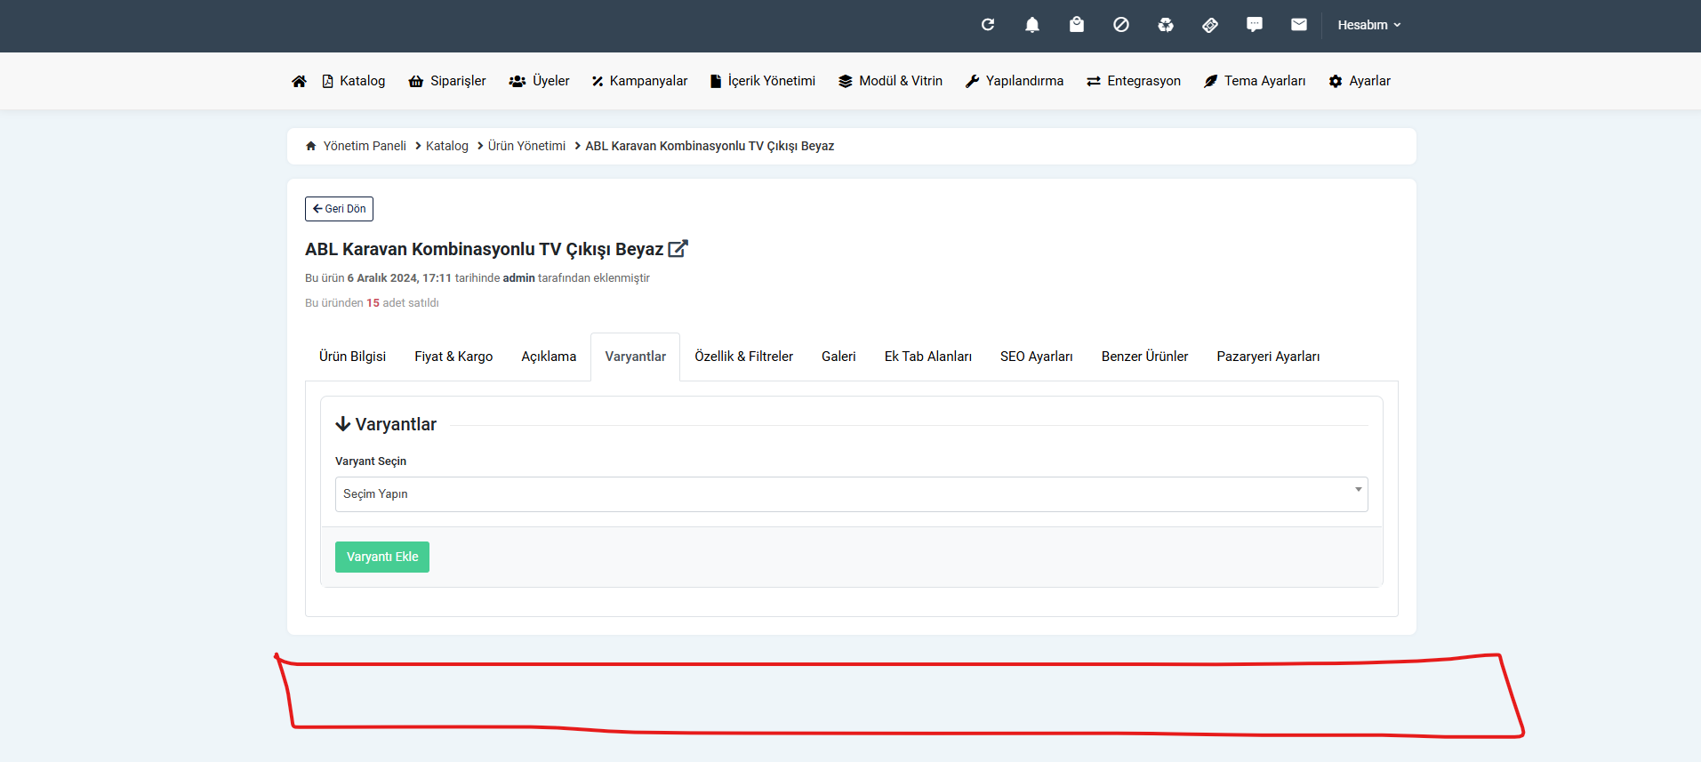Click the '15' sold count text

click(x=373, y=303)
